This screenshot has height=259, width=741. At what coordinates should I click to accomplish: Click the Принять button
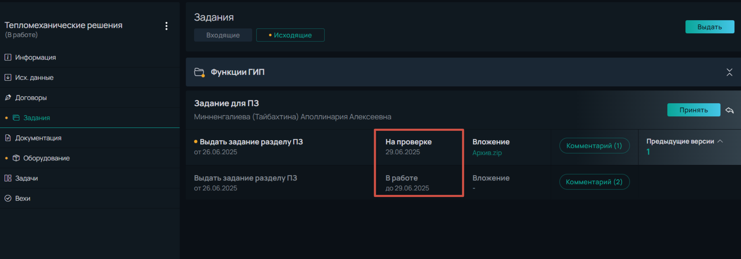click(x=694, y=110)
